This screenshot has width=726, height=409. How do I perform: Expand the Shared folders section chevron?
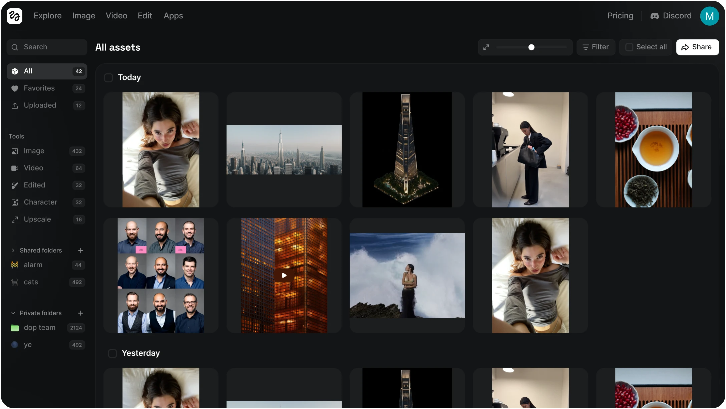point(13,251)
